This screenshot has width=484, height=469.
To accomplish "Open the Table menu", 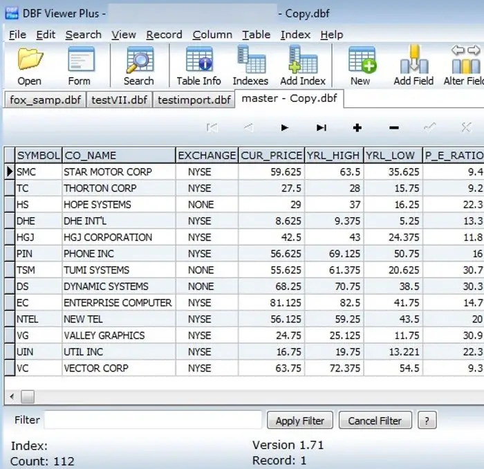I will tap(257, 35).
